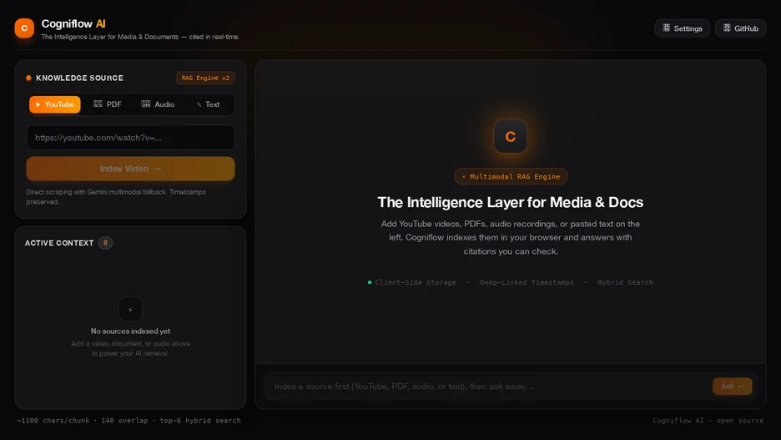Click the RAG Engine v2 badge
The height and width of the screenshot is (440, 781).
(x=205, y=78)
